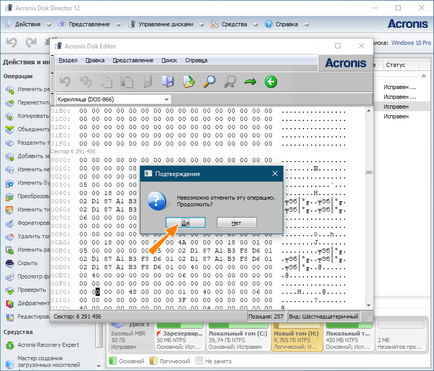Click the Основной legend color swatch
The image size is (434, 371).
113,361
